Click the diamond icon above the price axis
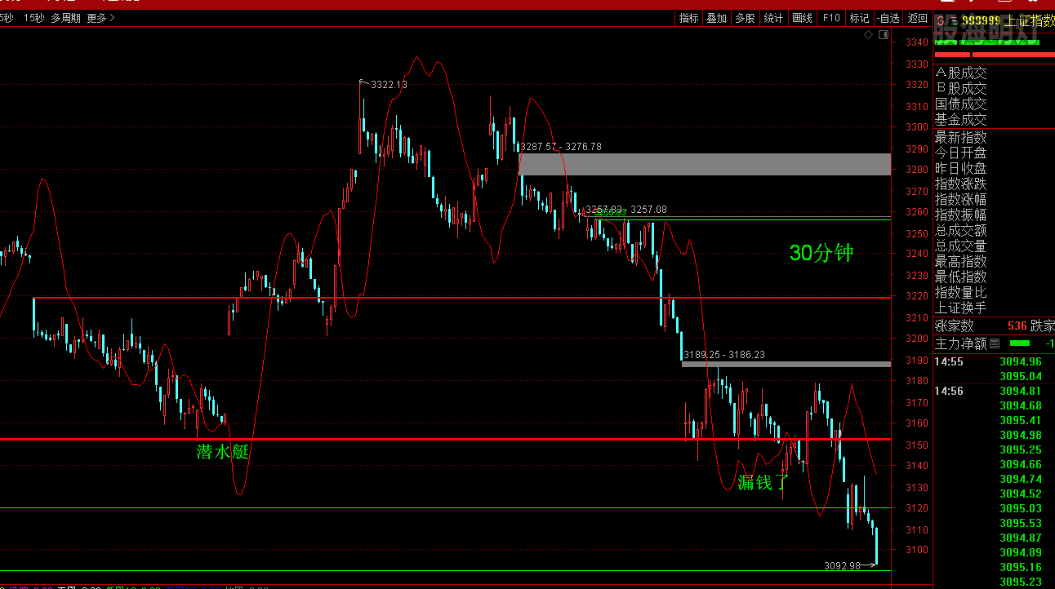Image resolution: width=1055 pixels, height=589 pixels. (868, 35)
